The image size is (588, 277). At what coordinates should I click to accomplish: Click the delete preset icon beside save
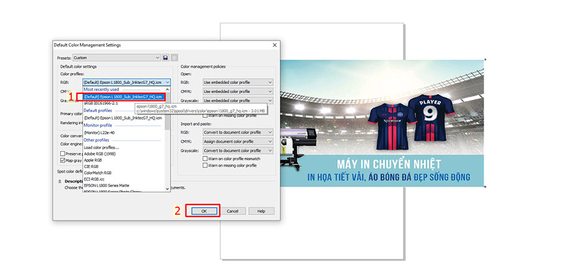click(x=174, y=57)
